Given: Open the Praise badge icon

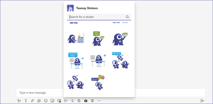Looking at the screenshot, I should point(72,101).
